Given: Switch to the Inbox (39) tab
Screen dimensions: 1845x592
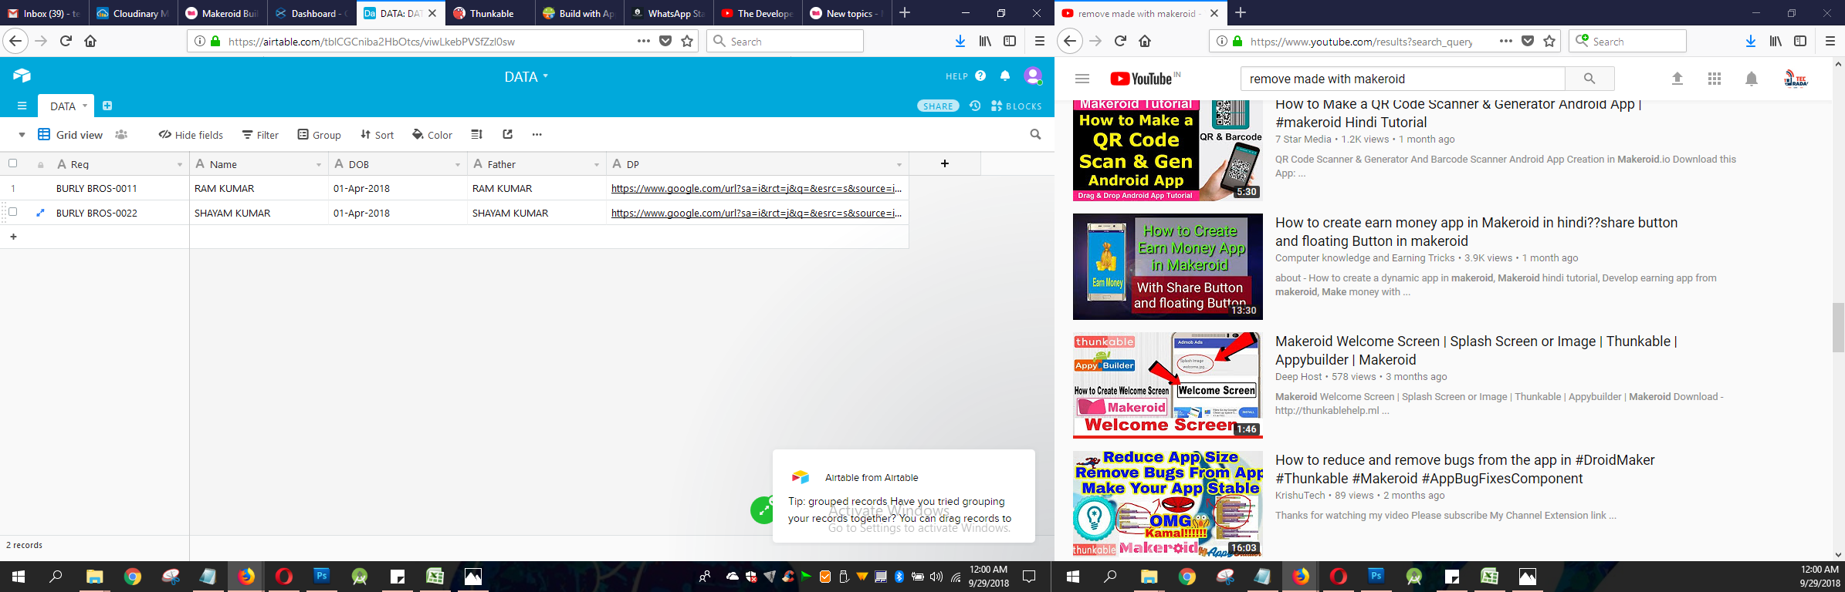Looking at the screenshot, I should click(x=44, y=13).
